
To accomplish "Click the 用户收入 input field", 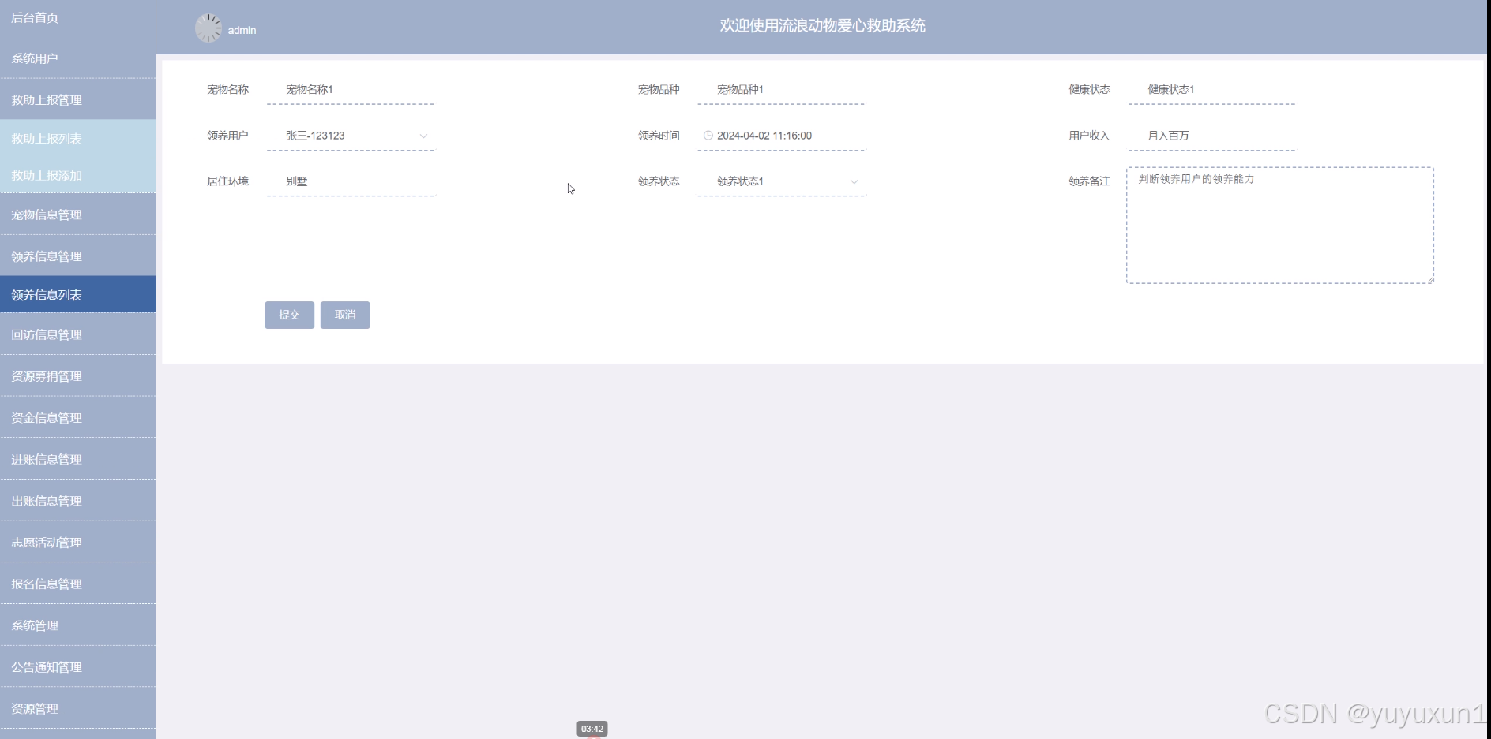I will [1211, 136].
